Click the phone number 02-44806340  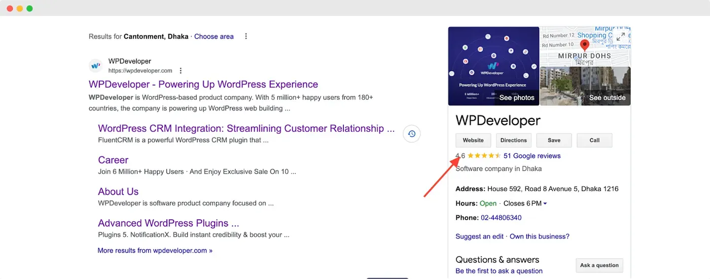[x=501, y=218]
